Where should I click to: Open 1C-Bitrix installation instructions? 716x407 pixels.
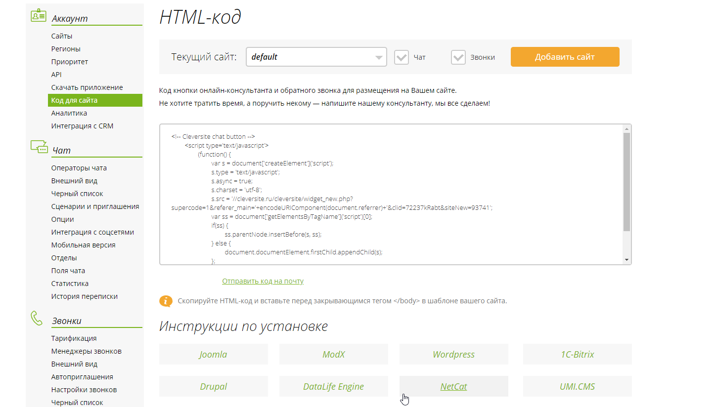pyautogui.click(x=577, y=354)
